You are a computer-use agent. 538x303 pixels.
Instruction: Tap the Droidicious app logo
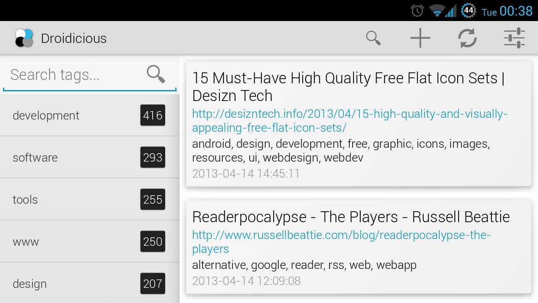click(24, 37)
